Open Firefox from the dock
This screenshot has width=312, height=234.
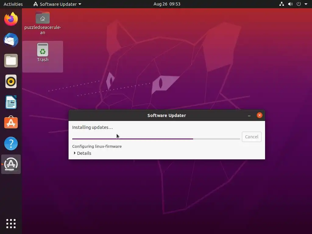tap(11, 19)
